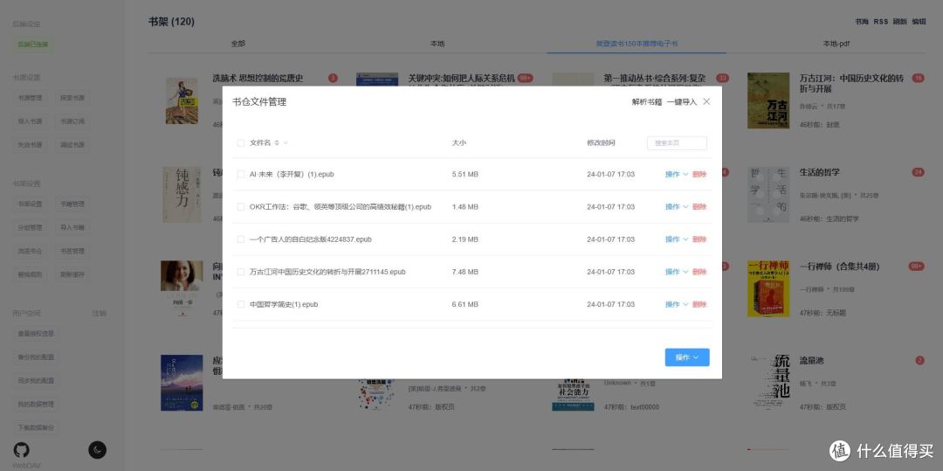Click 刷新 in the bookshelf header
This screenshot has width=943, height=471.
click(899, 22)
